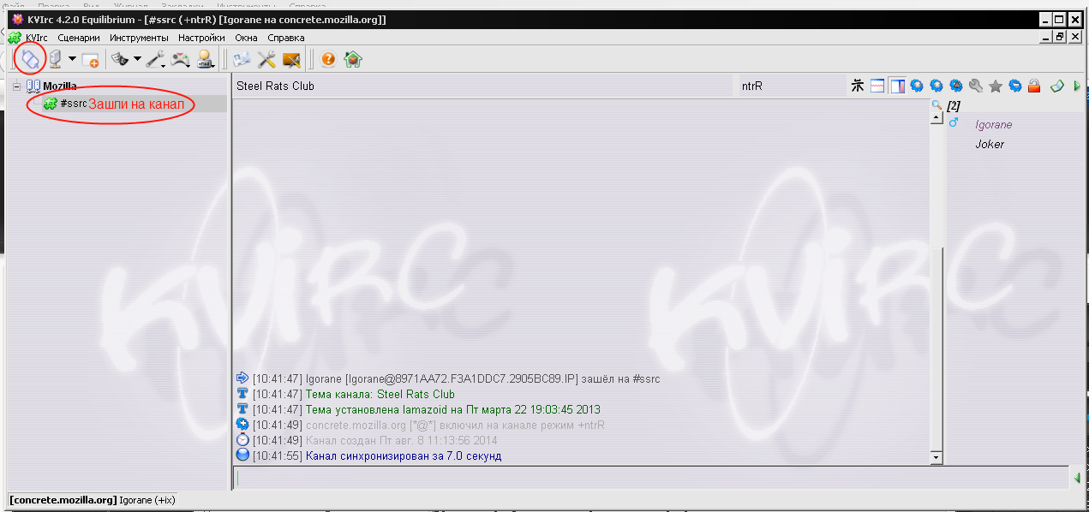Open the orange question mark help icon
Screen dimensions: 1089x512
328,59
